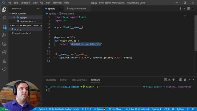
Task: Open notifications bell icon
Action: click(193, 109)
